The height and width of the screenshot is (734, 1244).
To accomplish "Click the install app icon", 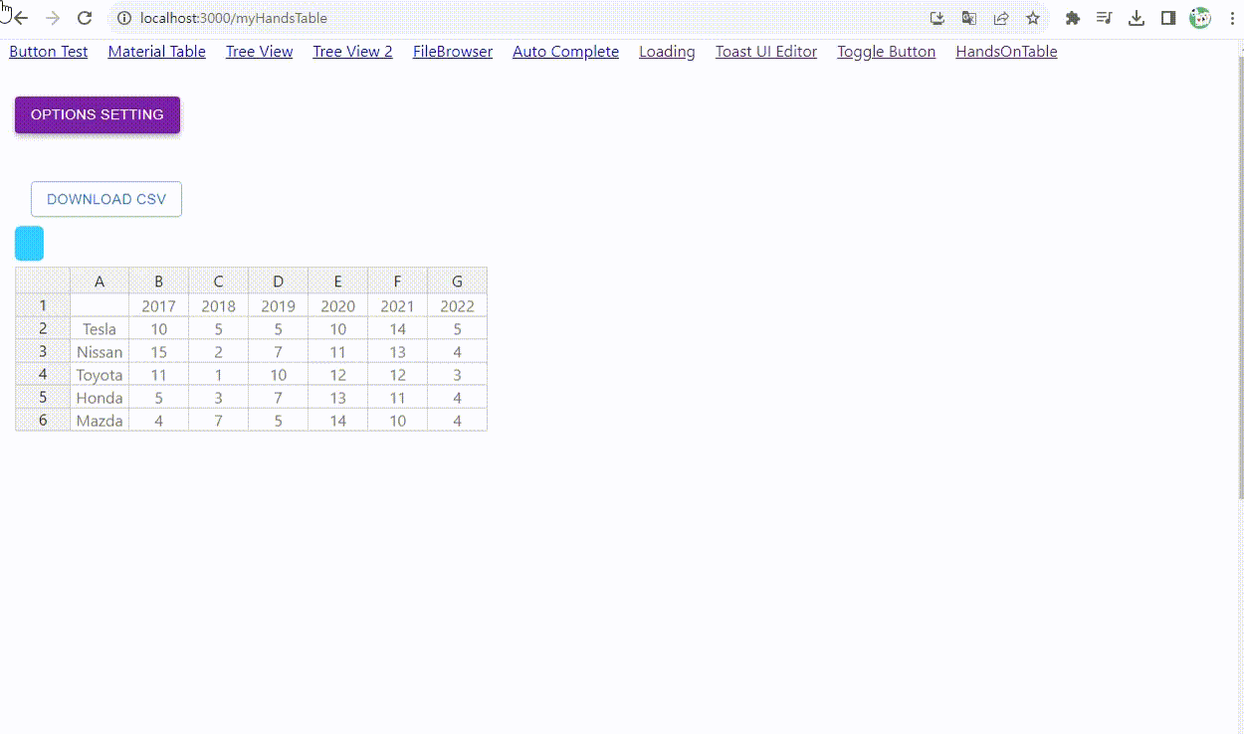I will 936,18.
